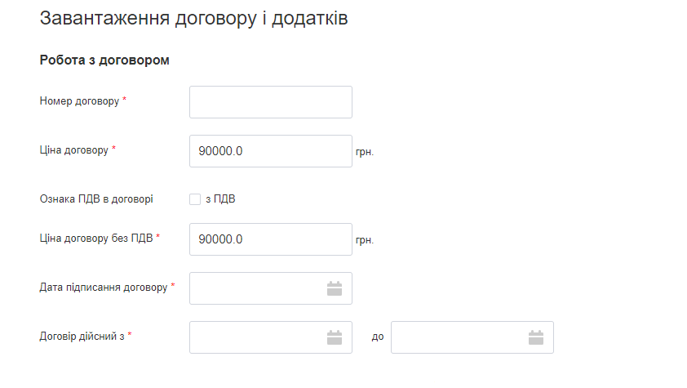Click the 'Ознака ПДВ в договорі' label

95,198
